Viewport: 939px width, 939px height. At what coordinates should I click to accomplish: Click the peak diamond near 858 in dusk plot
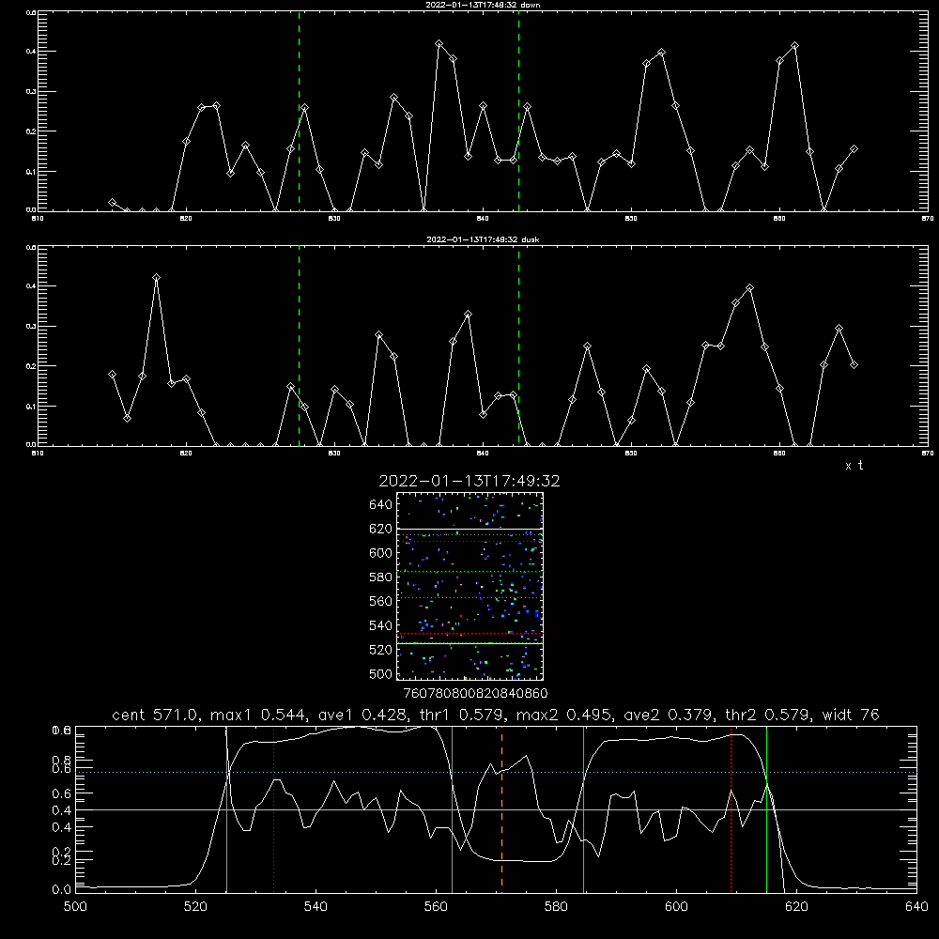(749, 288)
